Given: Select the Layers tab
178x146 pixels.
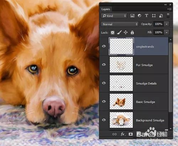Looking at the screenshot, I should pos(106,9).
